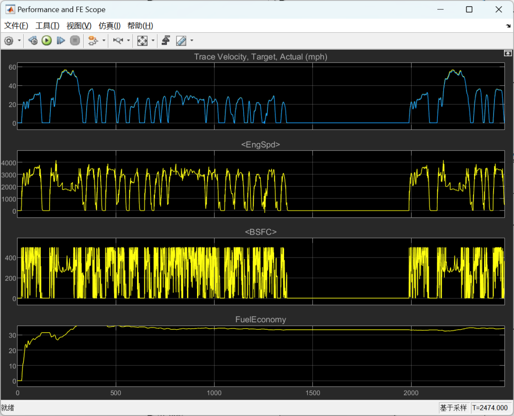Click the 400 tick label on BSFC axis

10,258
